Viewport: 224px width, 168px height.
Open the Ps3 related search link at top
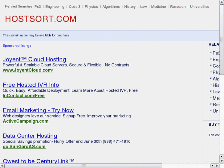(38, 6)
